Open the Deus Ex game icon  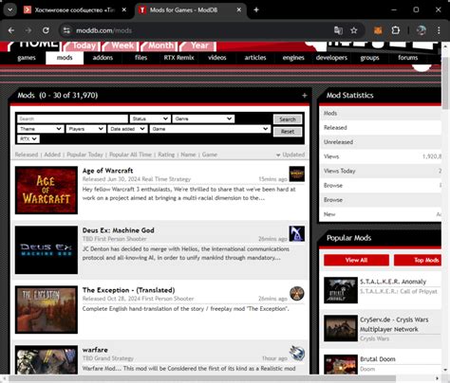[297, 233]
